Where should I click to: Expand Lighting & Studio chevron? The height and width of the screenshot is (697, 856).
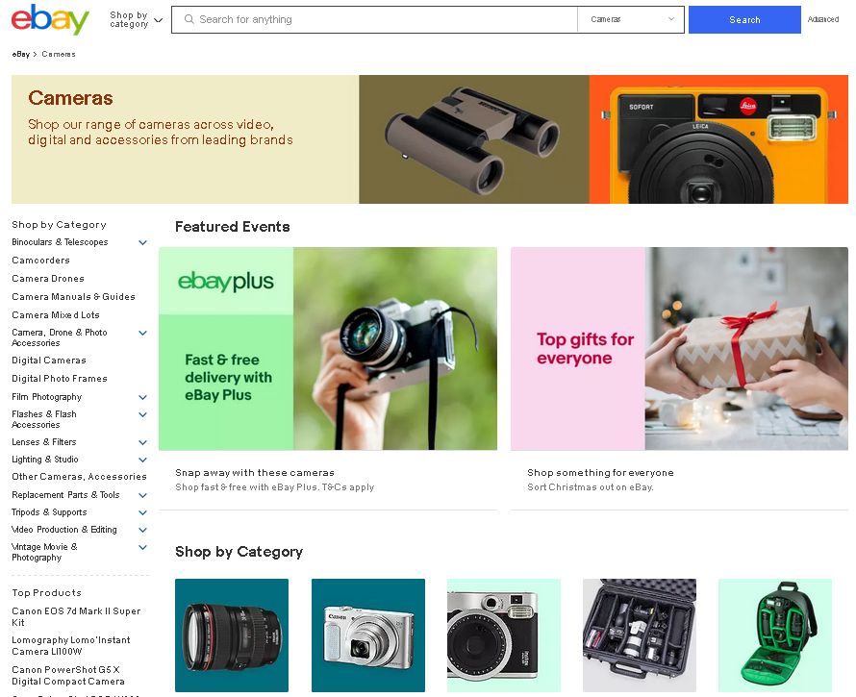pos(142,461)
